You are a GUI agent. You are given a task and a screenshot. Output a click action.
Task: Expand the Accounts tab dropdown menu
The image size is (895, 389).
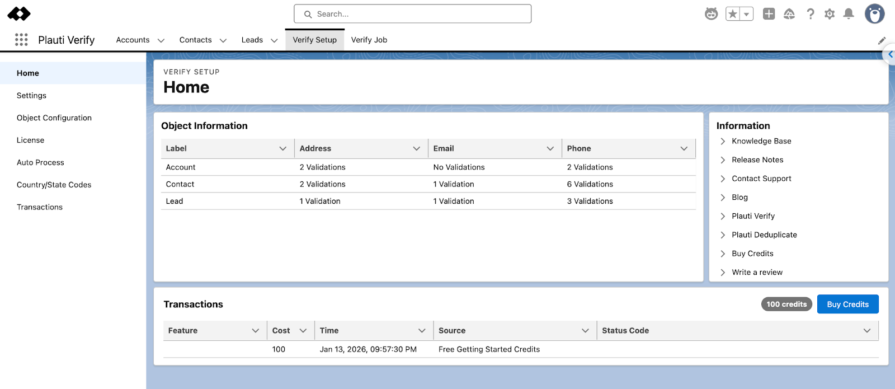point(161,40)
